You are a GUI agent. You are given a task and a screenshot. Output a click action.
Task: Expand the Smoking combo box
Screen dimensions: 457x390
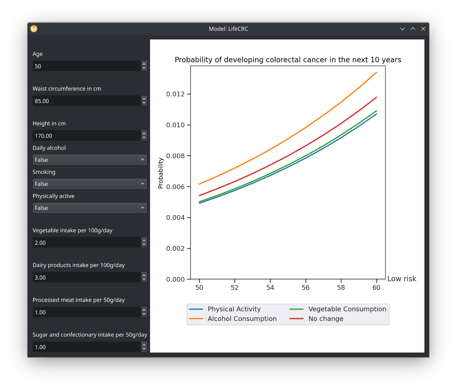tap(90, 184)
